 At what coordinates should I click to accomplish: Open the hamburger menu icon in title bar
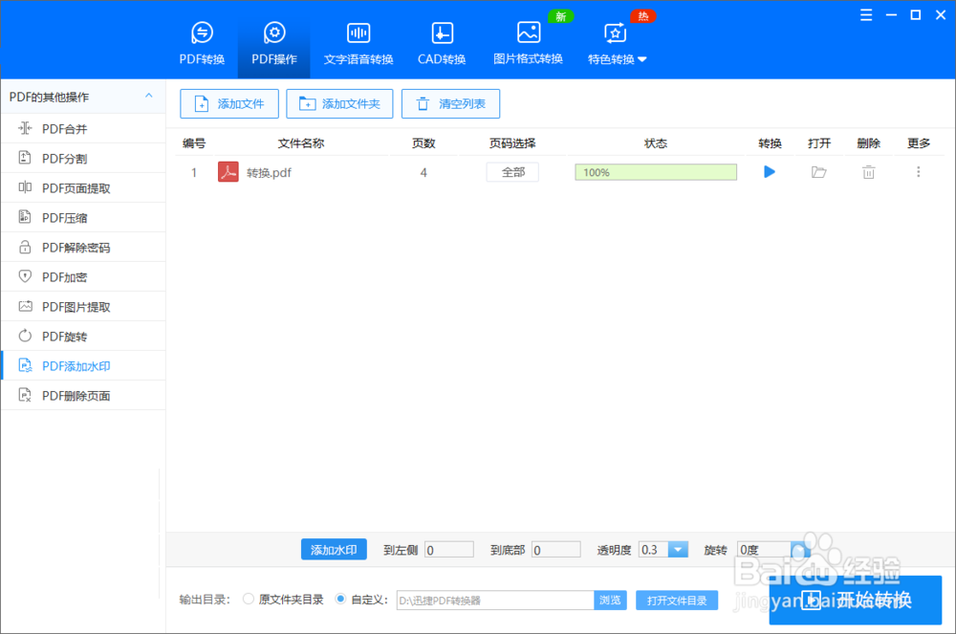[x=866, y=15]
